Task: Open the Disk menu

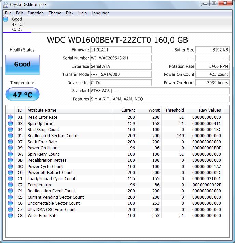Action: tap(70, 13)
